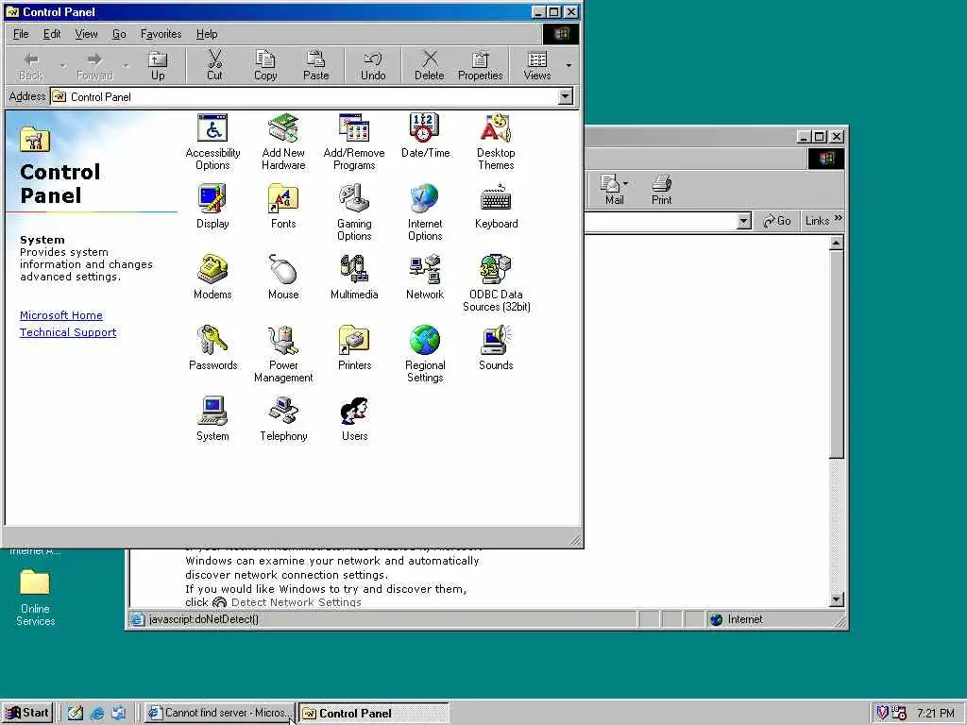This screenshot has width=967, height=725.
Task: Open the Online Services desktop folder
Action: click(35, 597)
